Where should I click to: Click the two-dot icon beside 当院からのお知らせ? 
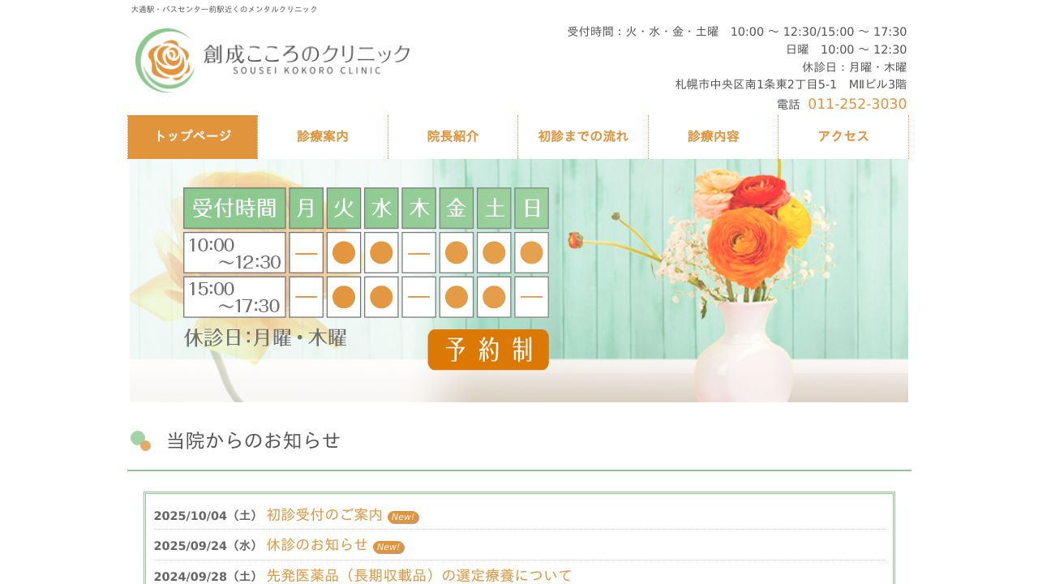[140, 440]
